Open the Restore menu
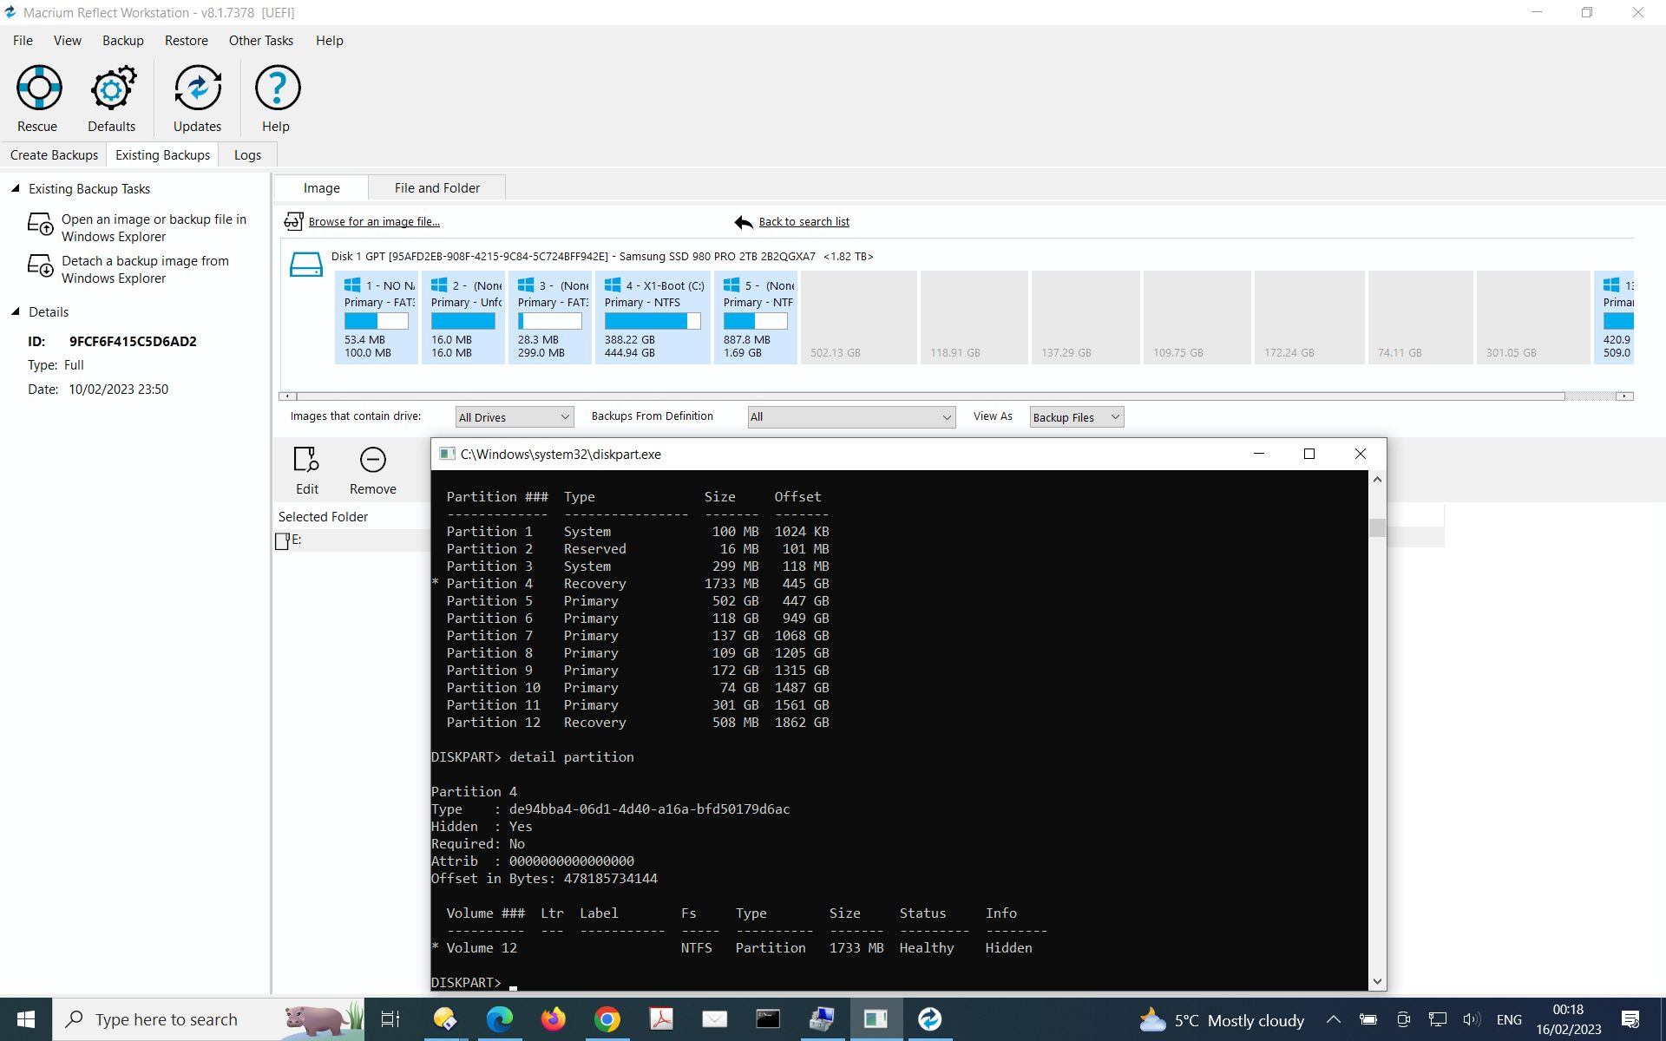Screen dimensions: 1666x1041 pos(187,41)
